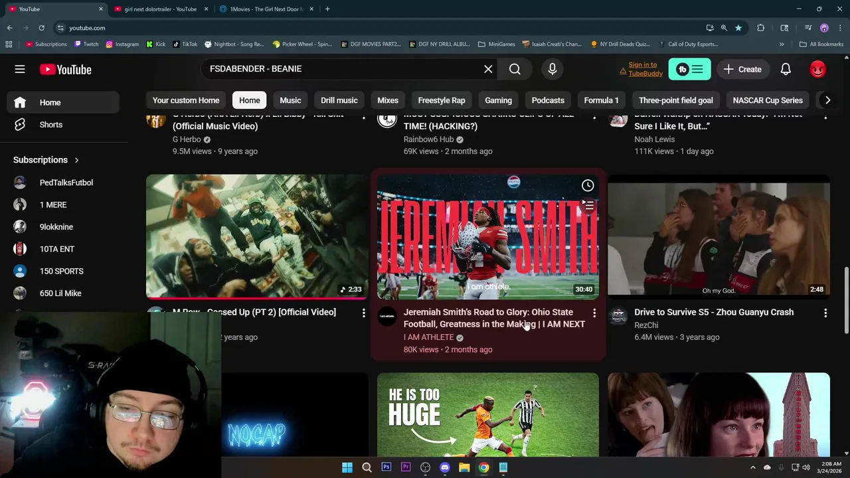Open the All Bookmarks folder
This screenshot has height=478, width=850.
coord(821,44)
